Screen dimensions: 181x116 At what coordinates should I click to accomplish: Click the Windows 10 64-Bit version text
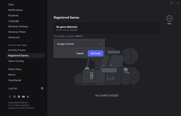point(21,108)
